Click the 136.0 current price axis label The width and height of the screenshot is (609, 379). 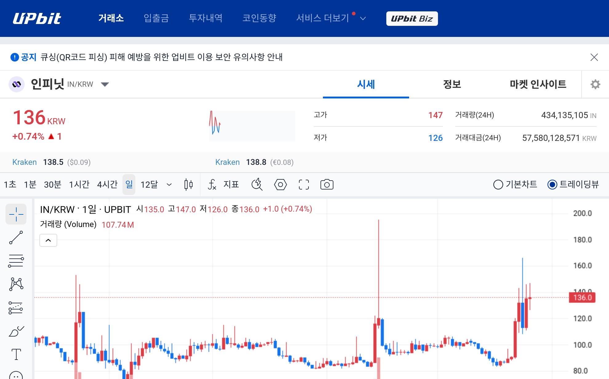click(582, 297)
